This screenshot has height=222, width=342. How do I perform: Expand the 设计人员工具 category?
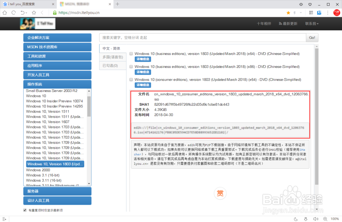click(57, 201)
